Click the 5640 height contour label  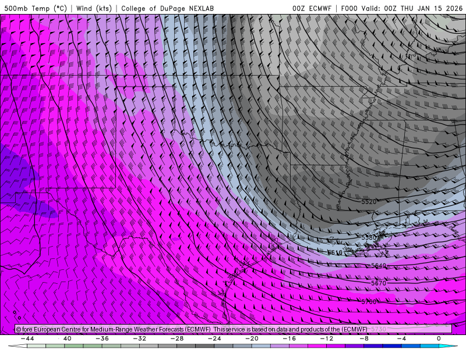(x=379, y=266)
